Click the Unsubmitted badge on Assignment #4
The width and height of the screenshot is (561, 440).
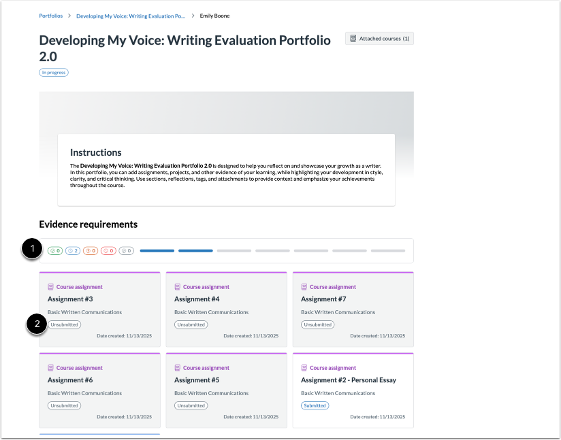[191, 324]
